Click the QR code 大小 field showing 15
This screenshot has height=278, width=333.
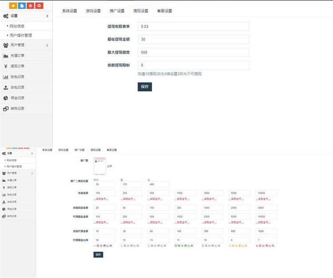pyautogui.click(x=104, y=185)
